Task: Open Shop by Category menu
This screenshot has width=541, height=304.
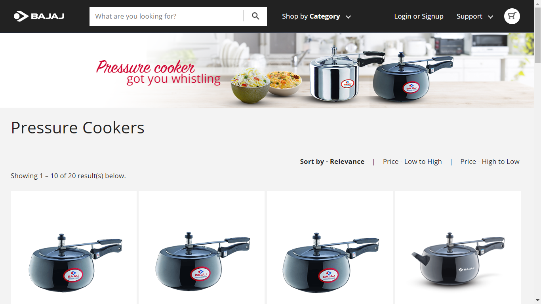Action: coord(311,16)
